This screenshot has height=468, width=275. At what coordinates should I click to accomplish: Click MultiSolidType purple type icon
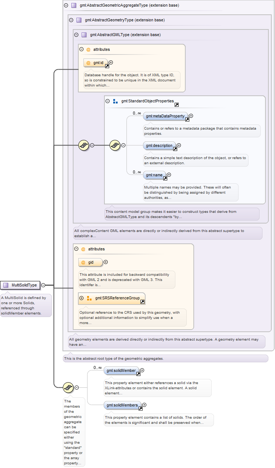[x=6, y=285]
